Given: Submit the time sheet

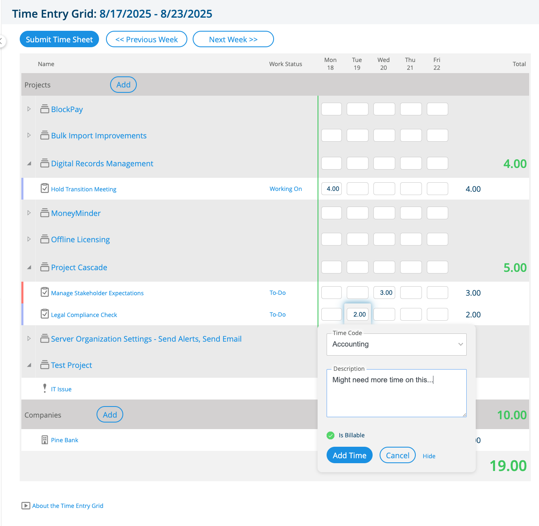Looking at the screenshot, I should (x=59, y=39).
